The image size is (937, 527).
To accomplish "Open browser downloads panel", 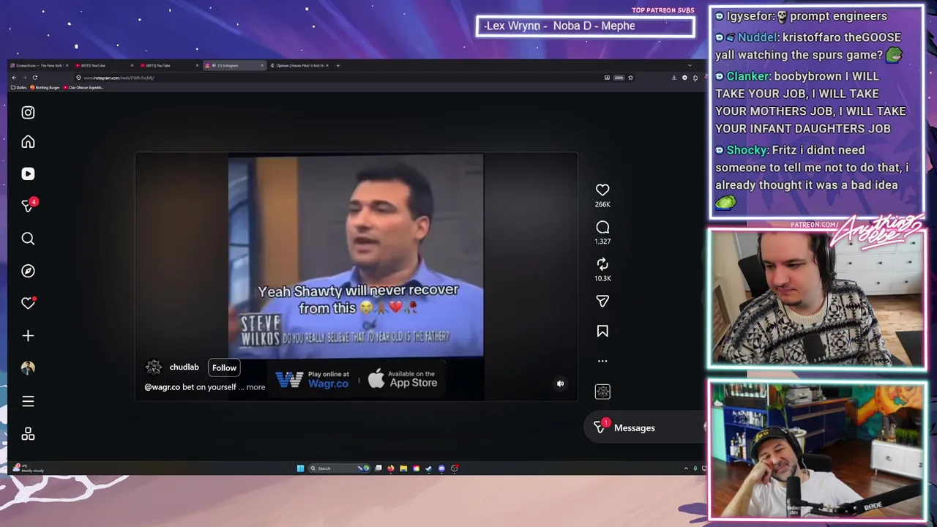I will pyautogui.click(x=674, y=78).
